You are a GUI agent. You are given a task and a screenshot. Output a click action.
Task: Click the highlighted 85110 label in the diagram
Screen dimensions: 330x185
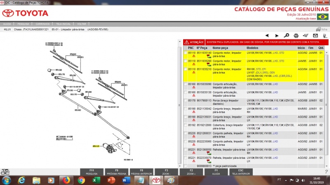pos(96,146)
